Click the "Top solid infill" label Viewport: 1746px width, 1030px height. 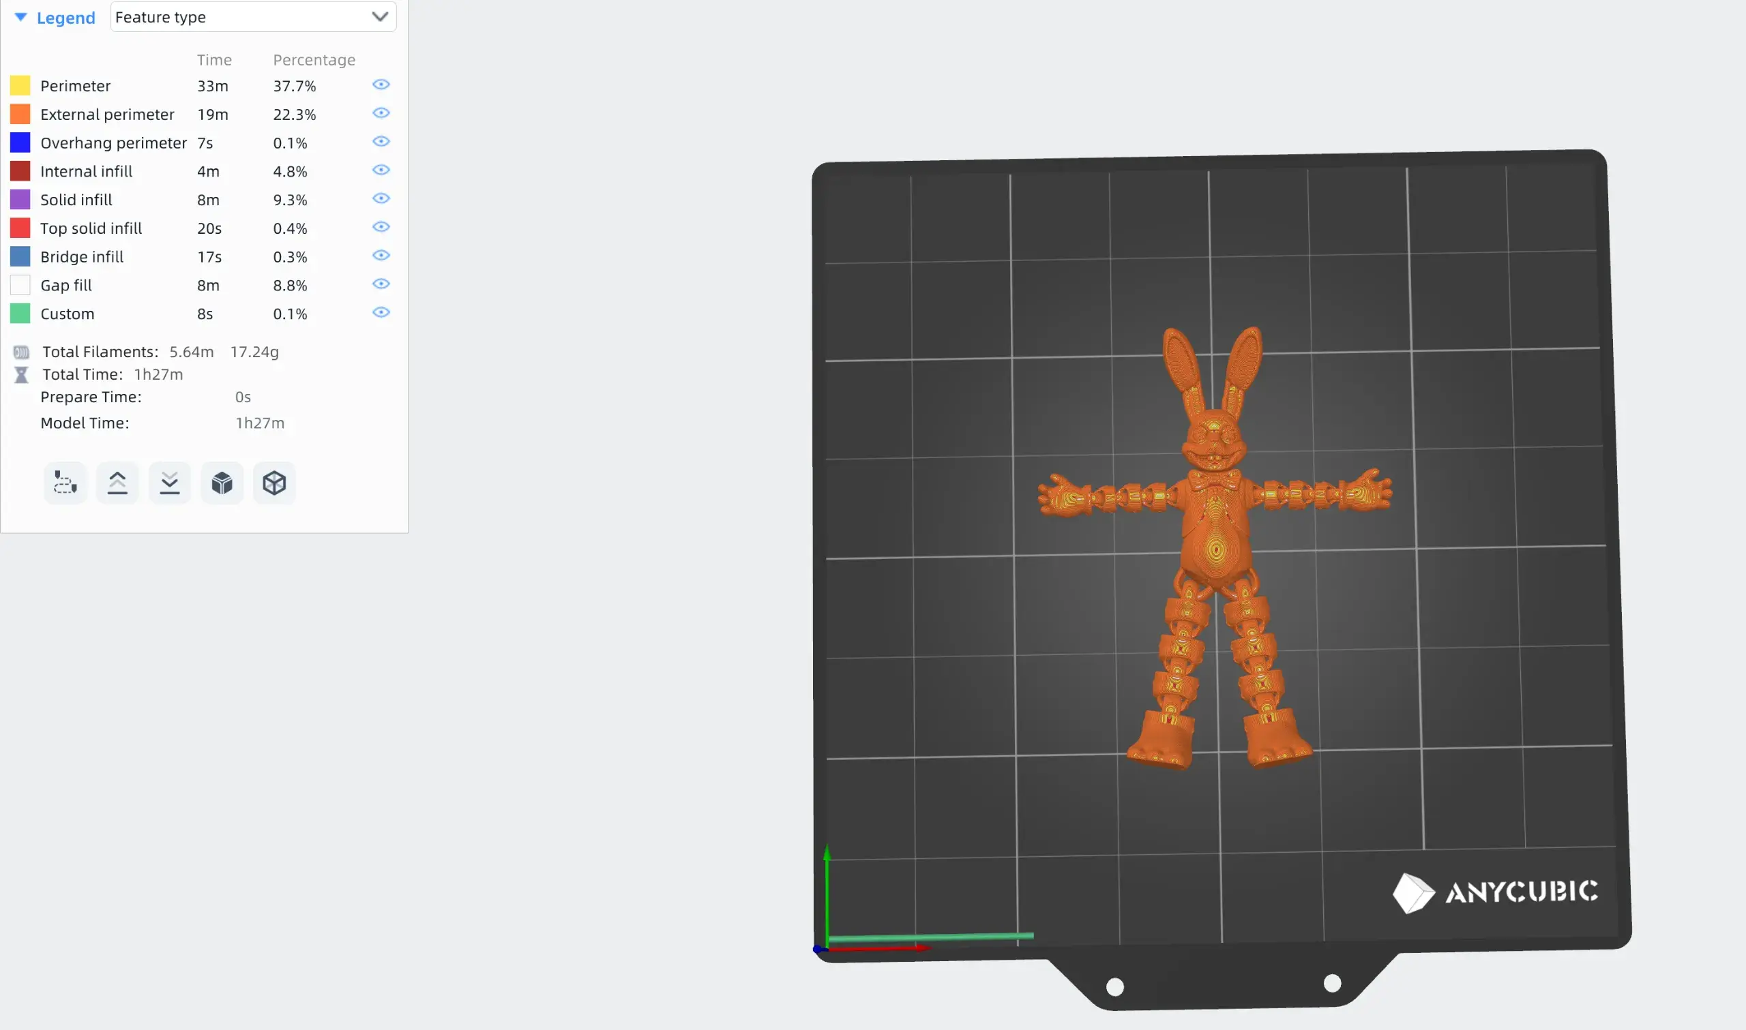[x=91, y=228]
